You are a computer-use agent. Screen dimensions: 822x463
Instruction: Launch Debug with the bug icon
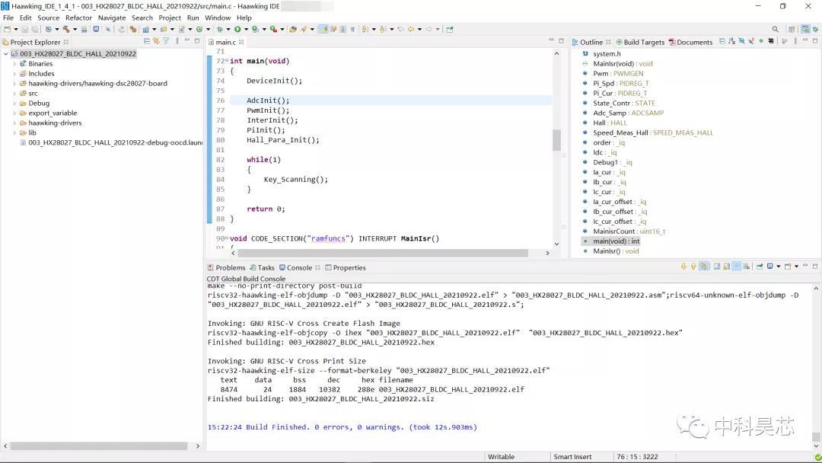click(x=220, y=30)
